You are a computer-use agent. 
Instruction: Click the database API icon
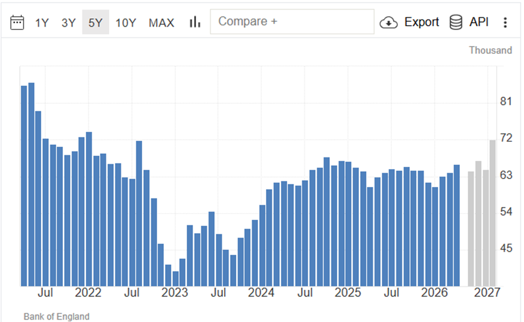pyautogui.click(x=456, y=22)
